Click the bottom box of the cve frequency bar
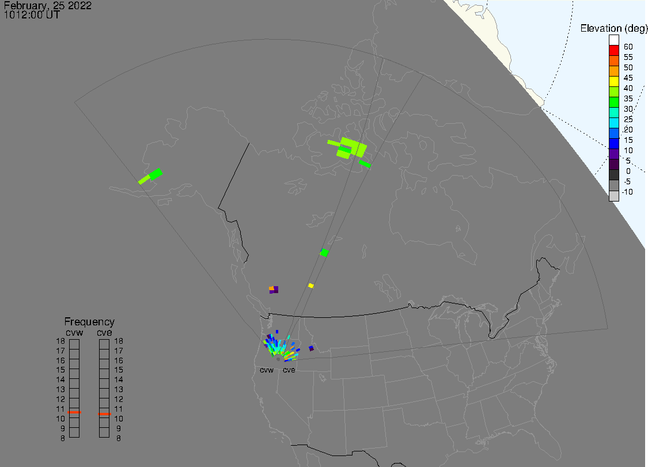The height and width of the screenshot is (467, 648). click(x=104, y=432)
